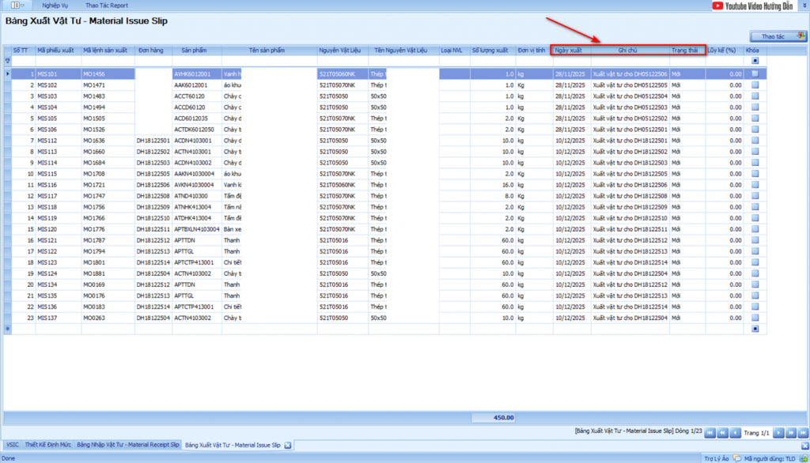Check the Khóa box in row MIS103

tap(755, 96)
